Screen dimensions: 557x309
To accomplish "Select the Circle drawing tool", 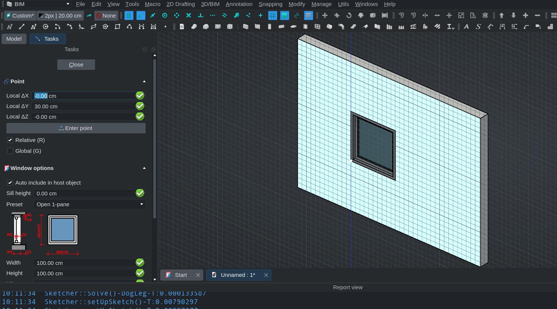I will 45,27.
